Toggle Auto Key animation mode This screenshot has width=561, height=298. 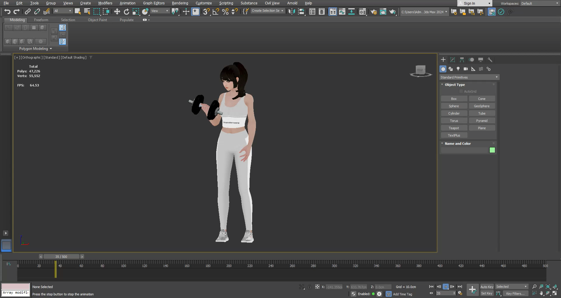point(486,287)
